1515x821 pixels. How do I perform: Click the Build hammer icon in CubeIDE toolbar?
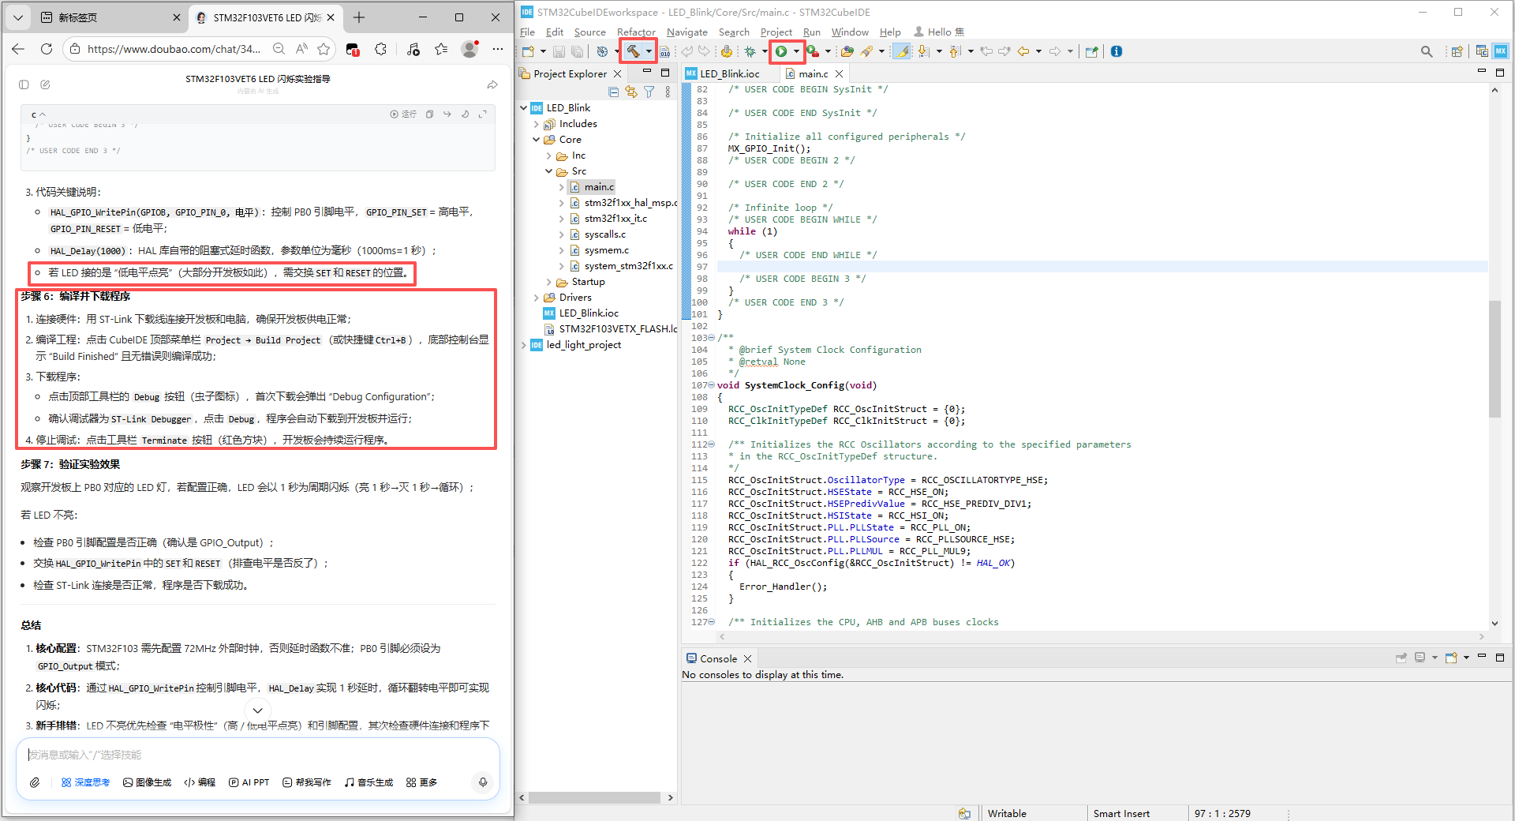(633, 51)
